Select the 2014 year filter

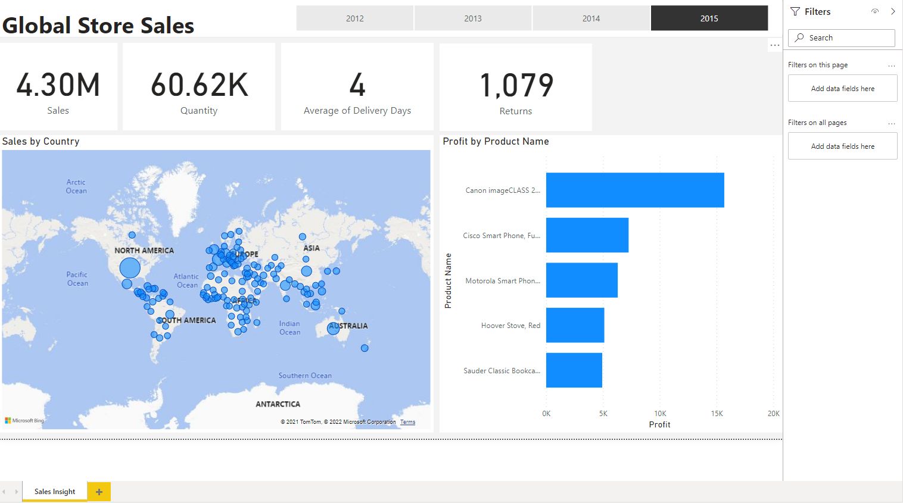[591, 18]
